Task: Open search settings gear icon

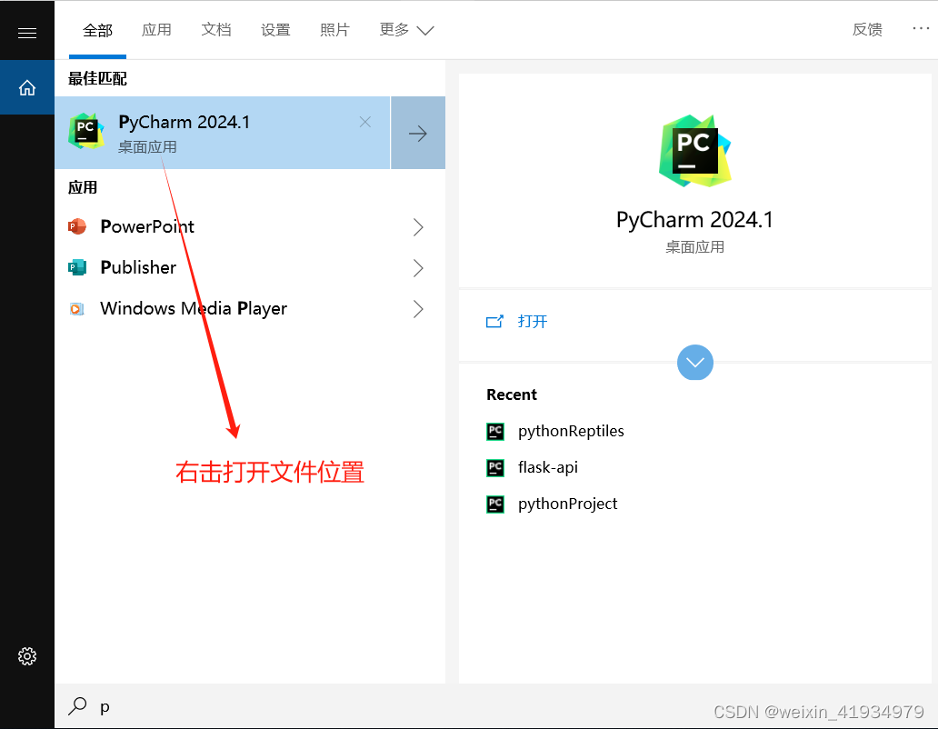Action: click(27, 656)
